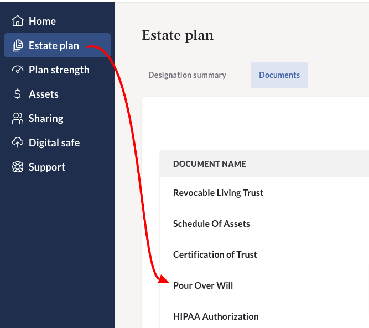Click the Digital safe cloud upload icon
369x328 pixels.
[18, 142]
